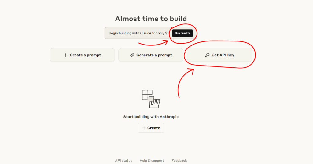Click the key icon beside Get API Key
This screenshot has height=164, width=313.
click(x=207, y=55)
